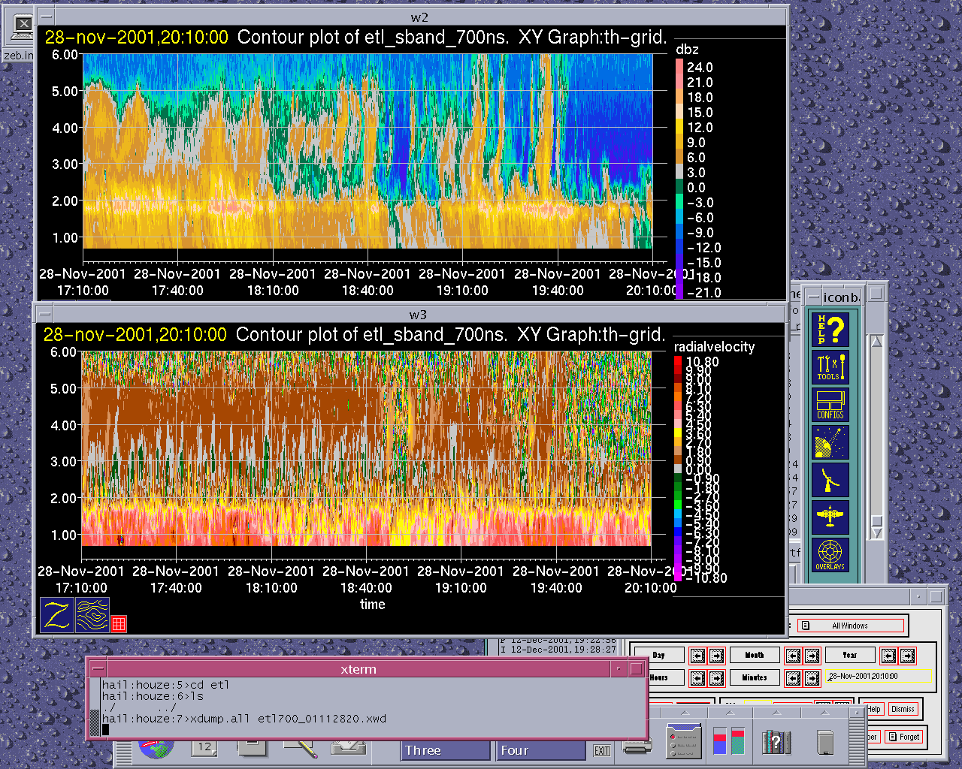Step the Day forward with right arrow
This screenshot has width=962, height=769.
[716, 656]
